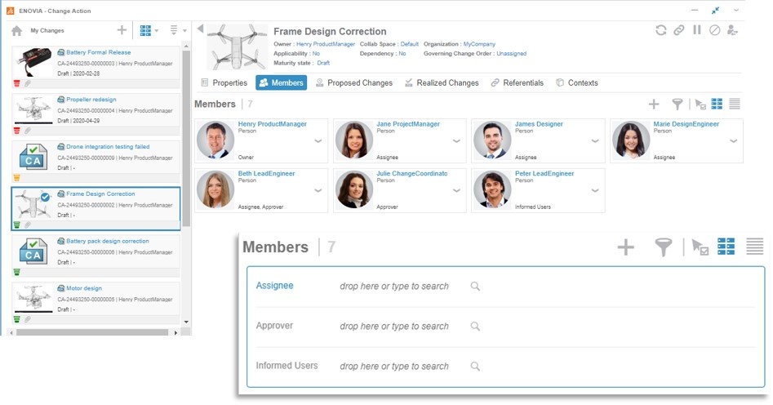This screenshot has height=405, width=773.
Task: Click the chain link icon in header
Action: [x=678, y=30]
